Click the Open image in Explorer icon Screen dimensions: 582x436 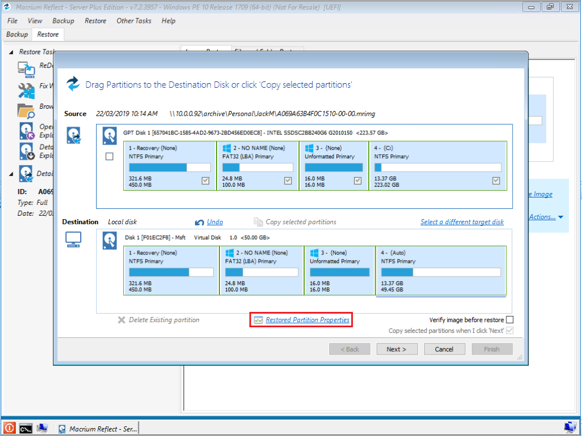27,131
